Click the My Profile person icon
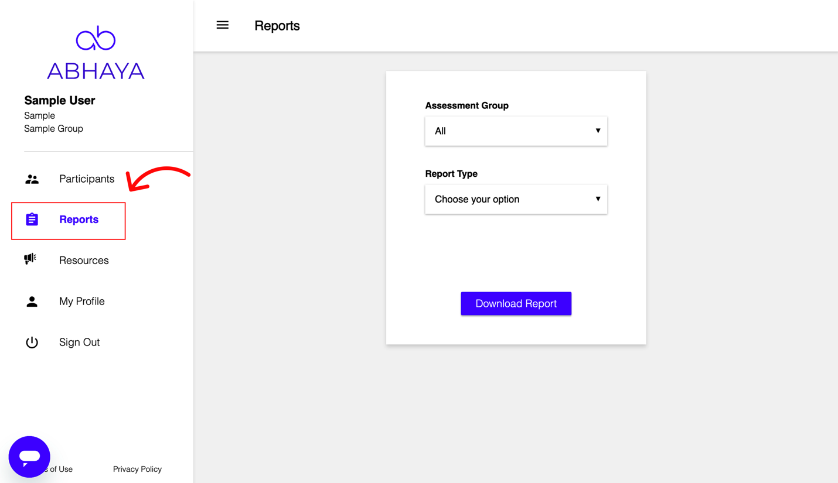 [32, 302]
